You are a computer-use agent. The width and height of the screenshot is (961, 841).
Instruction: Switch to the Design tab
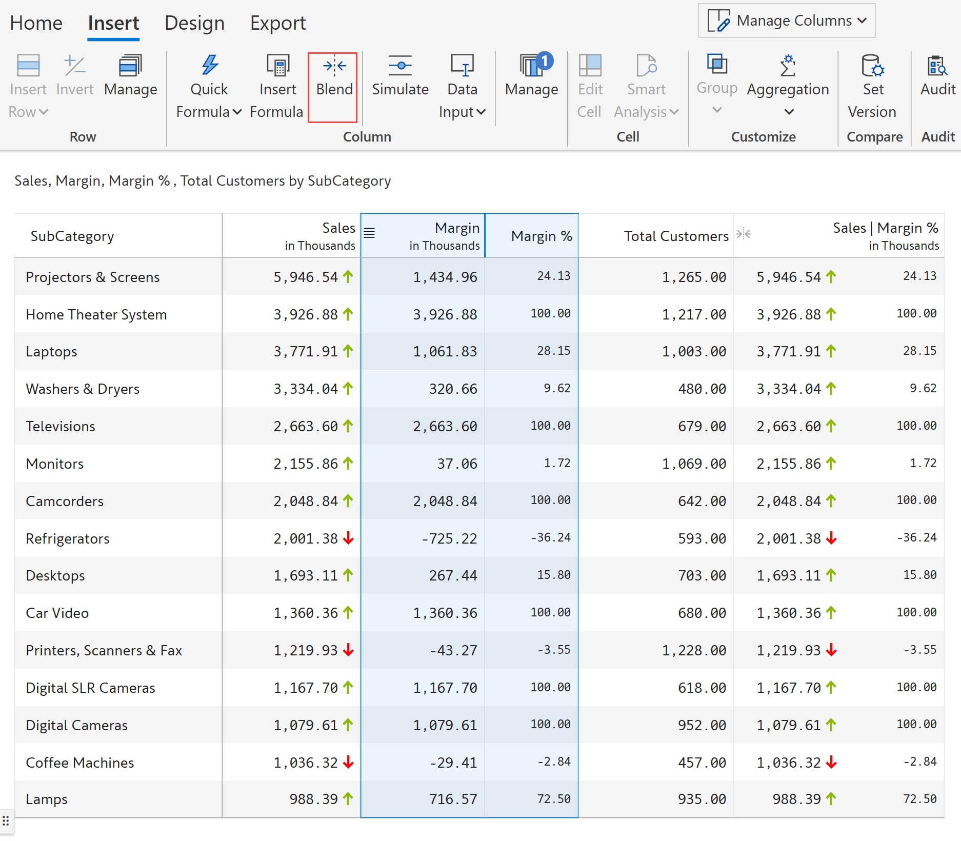pyautogui.click(x=194, y=23)
